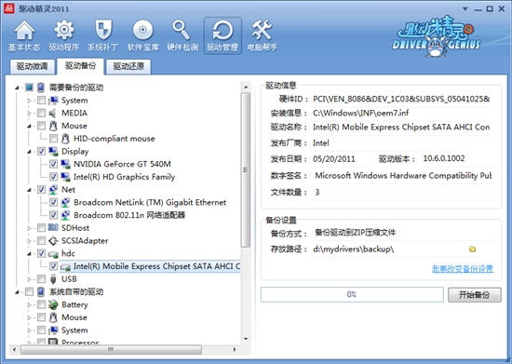This screenshot has width=512, height=364.
Task: Collapse the Net tree node
Action: [x=30, y=190]
